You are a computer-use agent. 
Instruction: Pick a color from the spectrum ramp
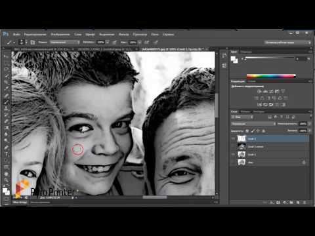(x=271, y=76)
